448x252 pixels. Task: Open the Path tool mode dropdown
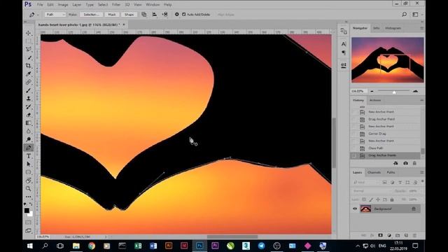click(x=55, y=14)
